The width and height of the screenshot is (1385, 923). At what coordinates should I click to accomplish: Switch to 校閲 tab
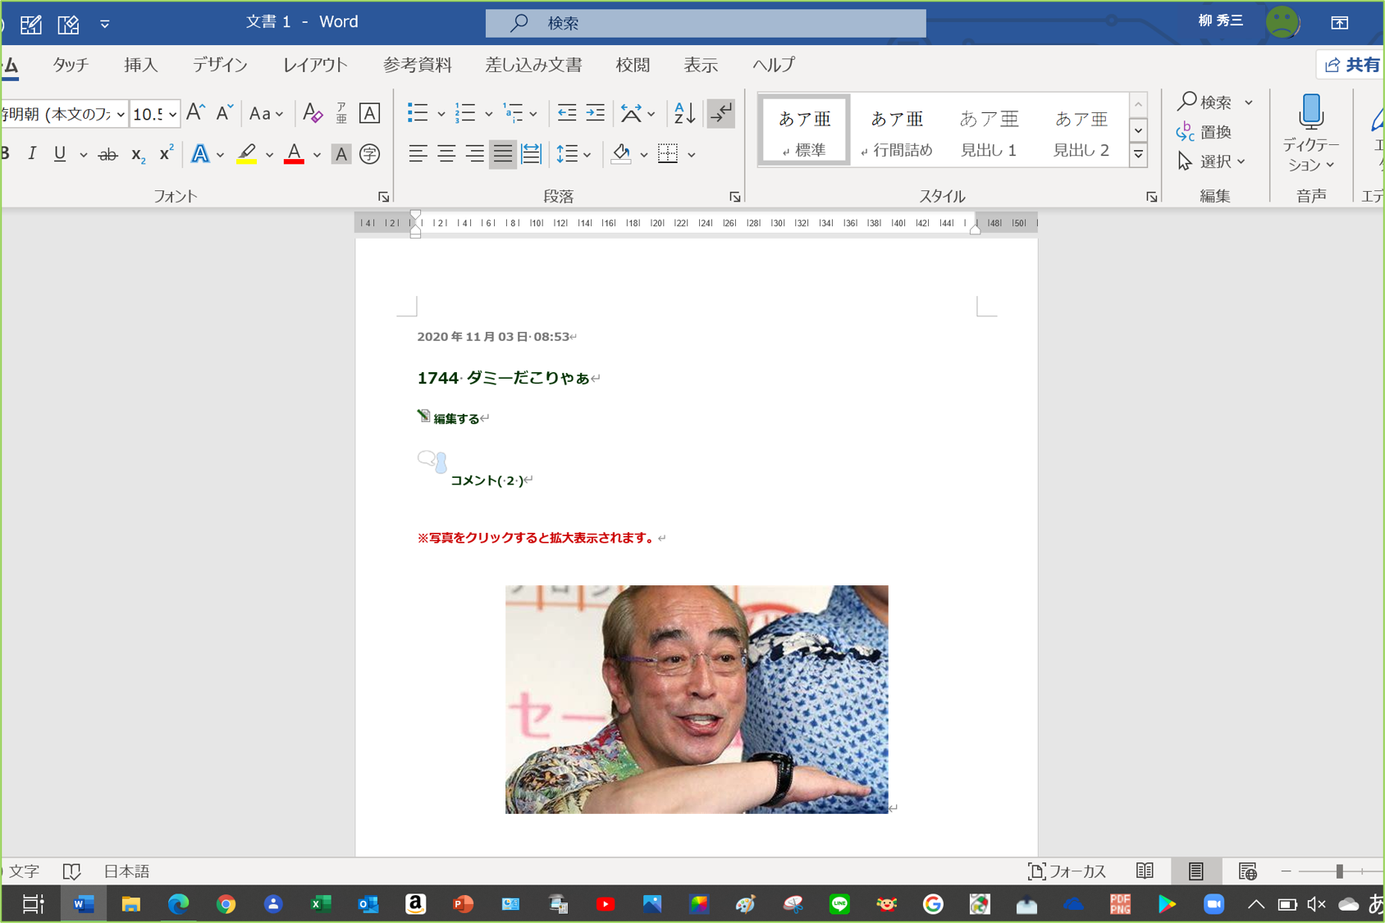pos(633,65)
